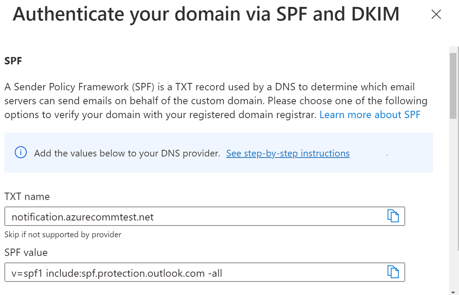The width and height of the screenshot is (459, 295).
Task: Close the Authenticate your domain panel
Action: [436, 14]
